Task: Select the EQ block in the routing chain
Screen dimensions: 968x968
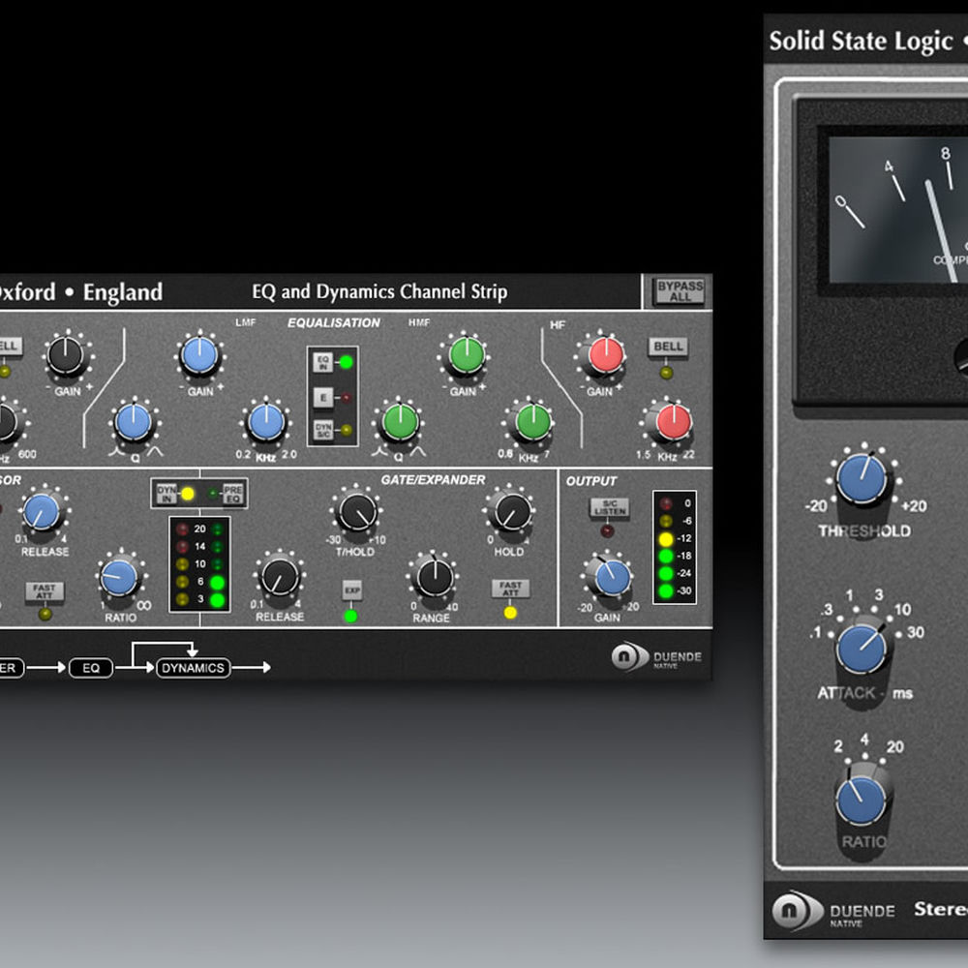Action: 91,667
